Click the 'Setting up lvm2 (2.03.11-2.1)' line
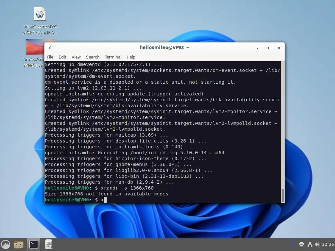 click(x=93, y=88)
